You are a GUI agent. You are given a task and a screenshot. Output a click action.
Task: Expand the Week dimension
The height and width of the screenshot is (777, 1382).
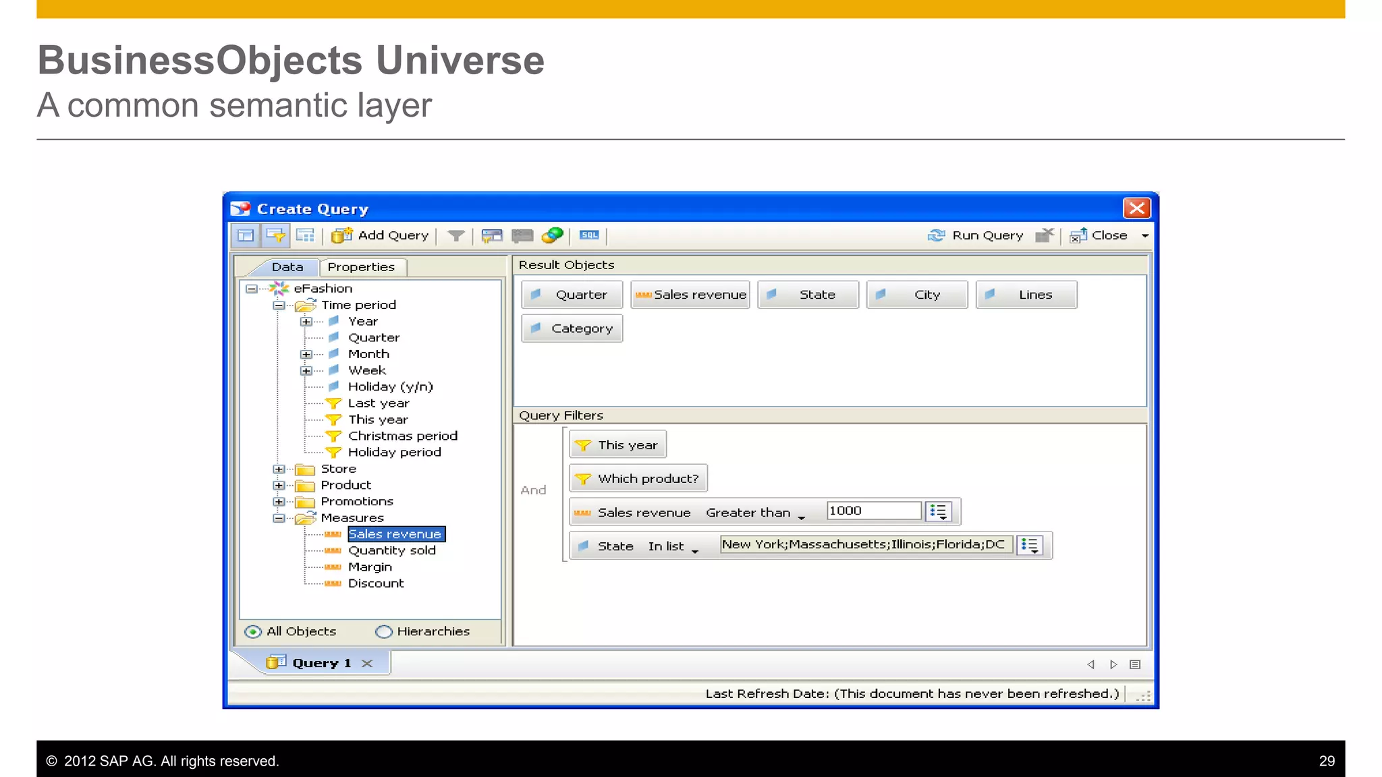(x=306, y=370)
